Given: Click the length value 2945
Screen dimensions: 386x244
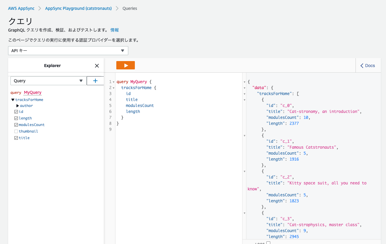Looking at the screenshot, I should point(294,237).
